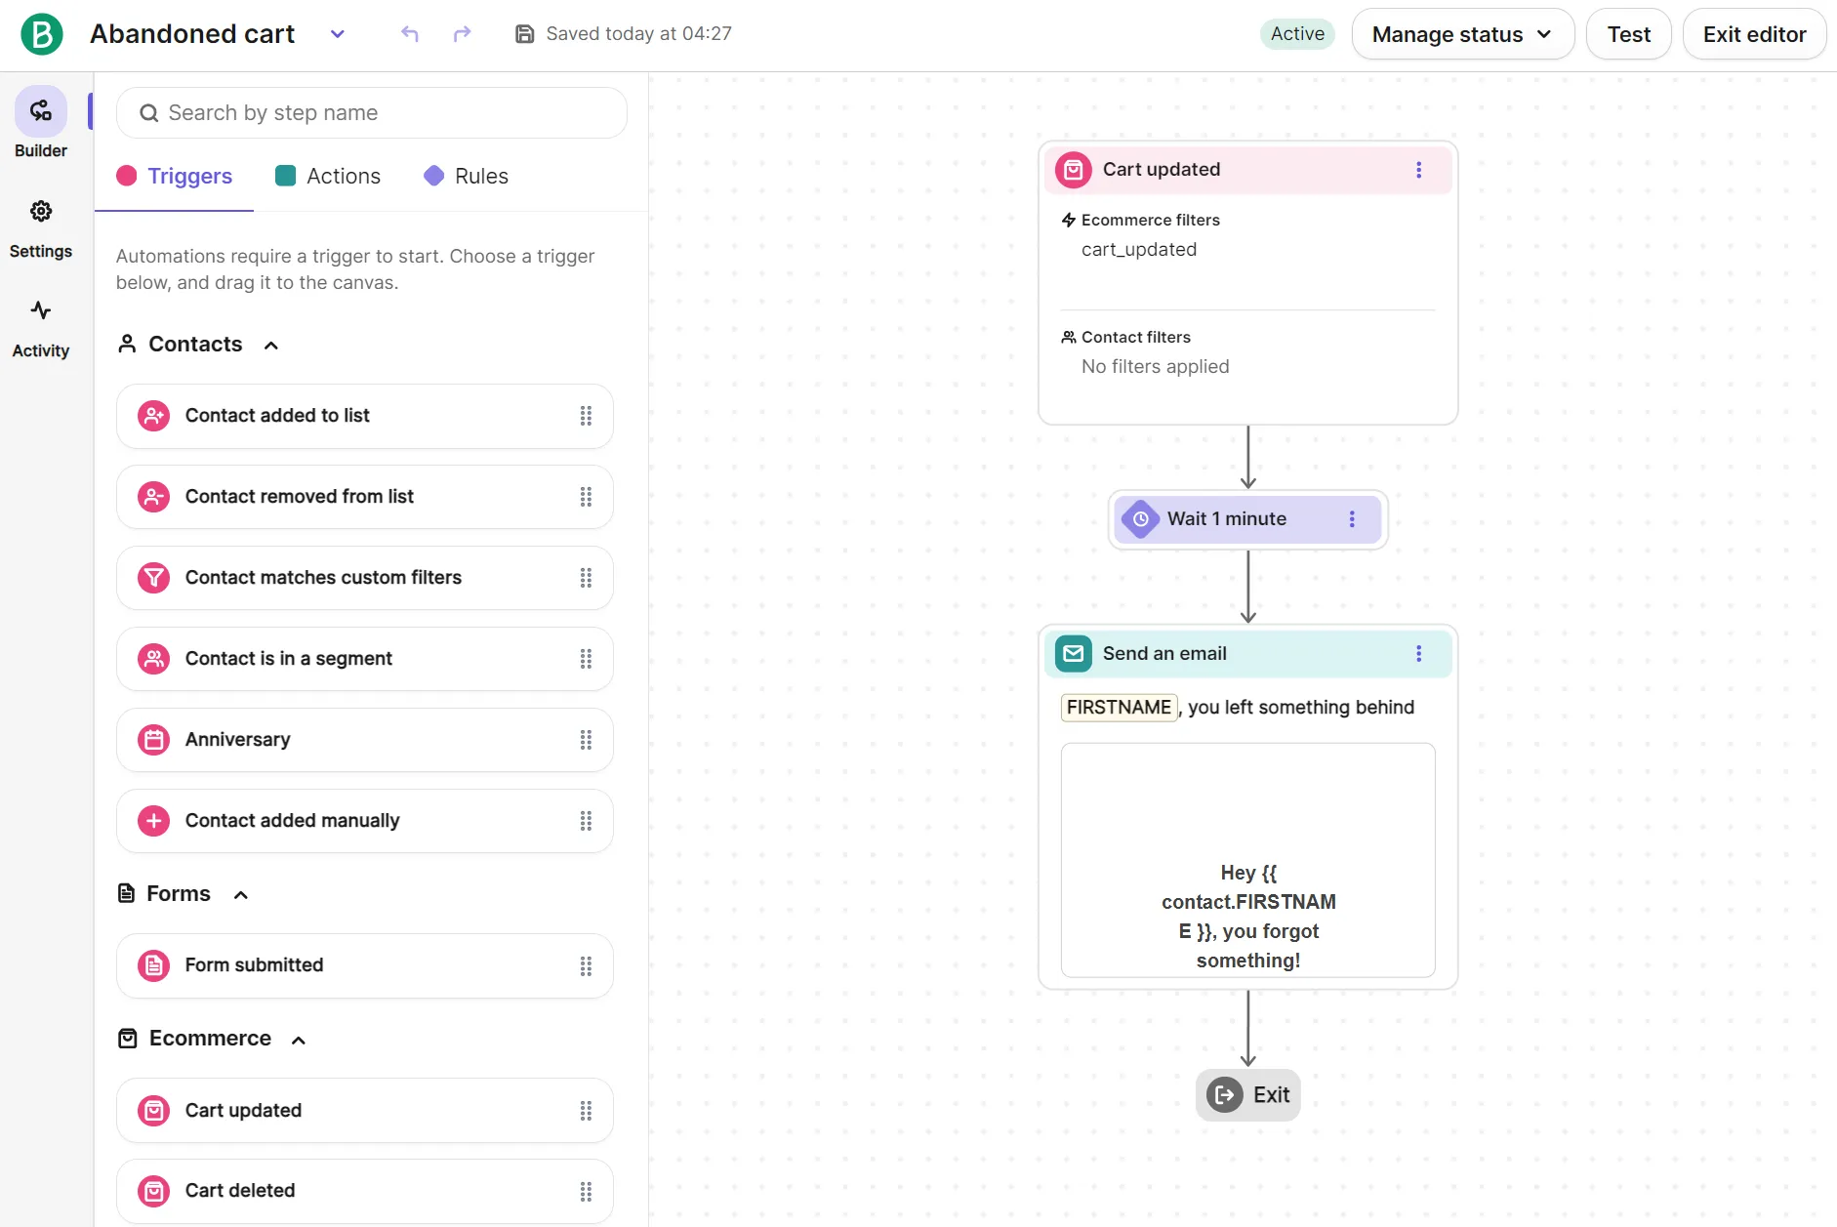Screen dimensions: 1837x1227
Task: Click the redo arrow icon
Action: click(462, 34)
